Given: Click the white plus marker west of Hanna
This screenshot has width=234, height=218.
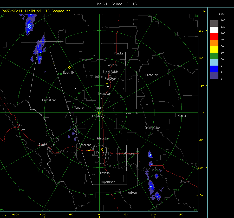Looking at the screenshot, I should [147, 104].
